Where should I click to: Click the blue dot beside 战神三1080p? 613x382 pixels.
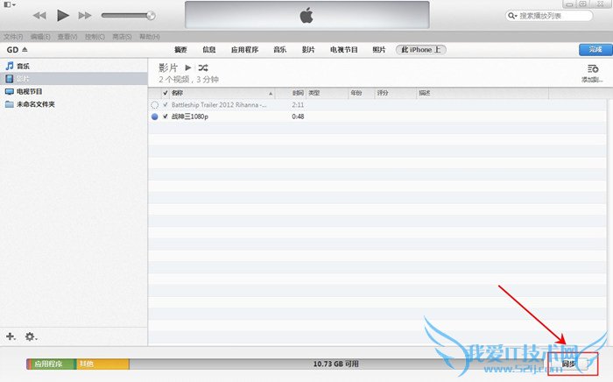tap(155, 117)
